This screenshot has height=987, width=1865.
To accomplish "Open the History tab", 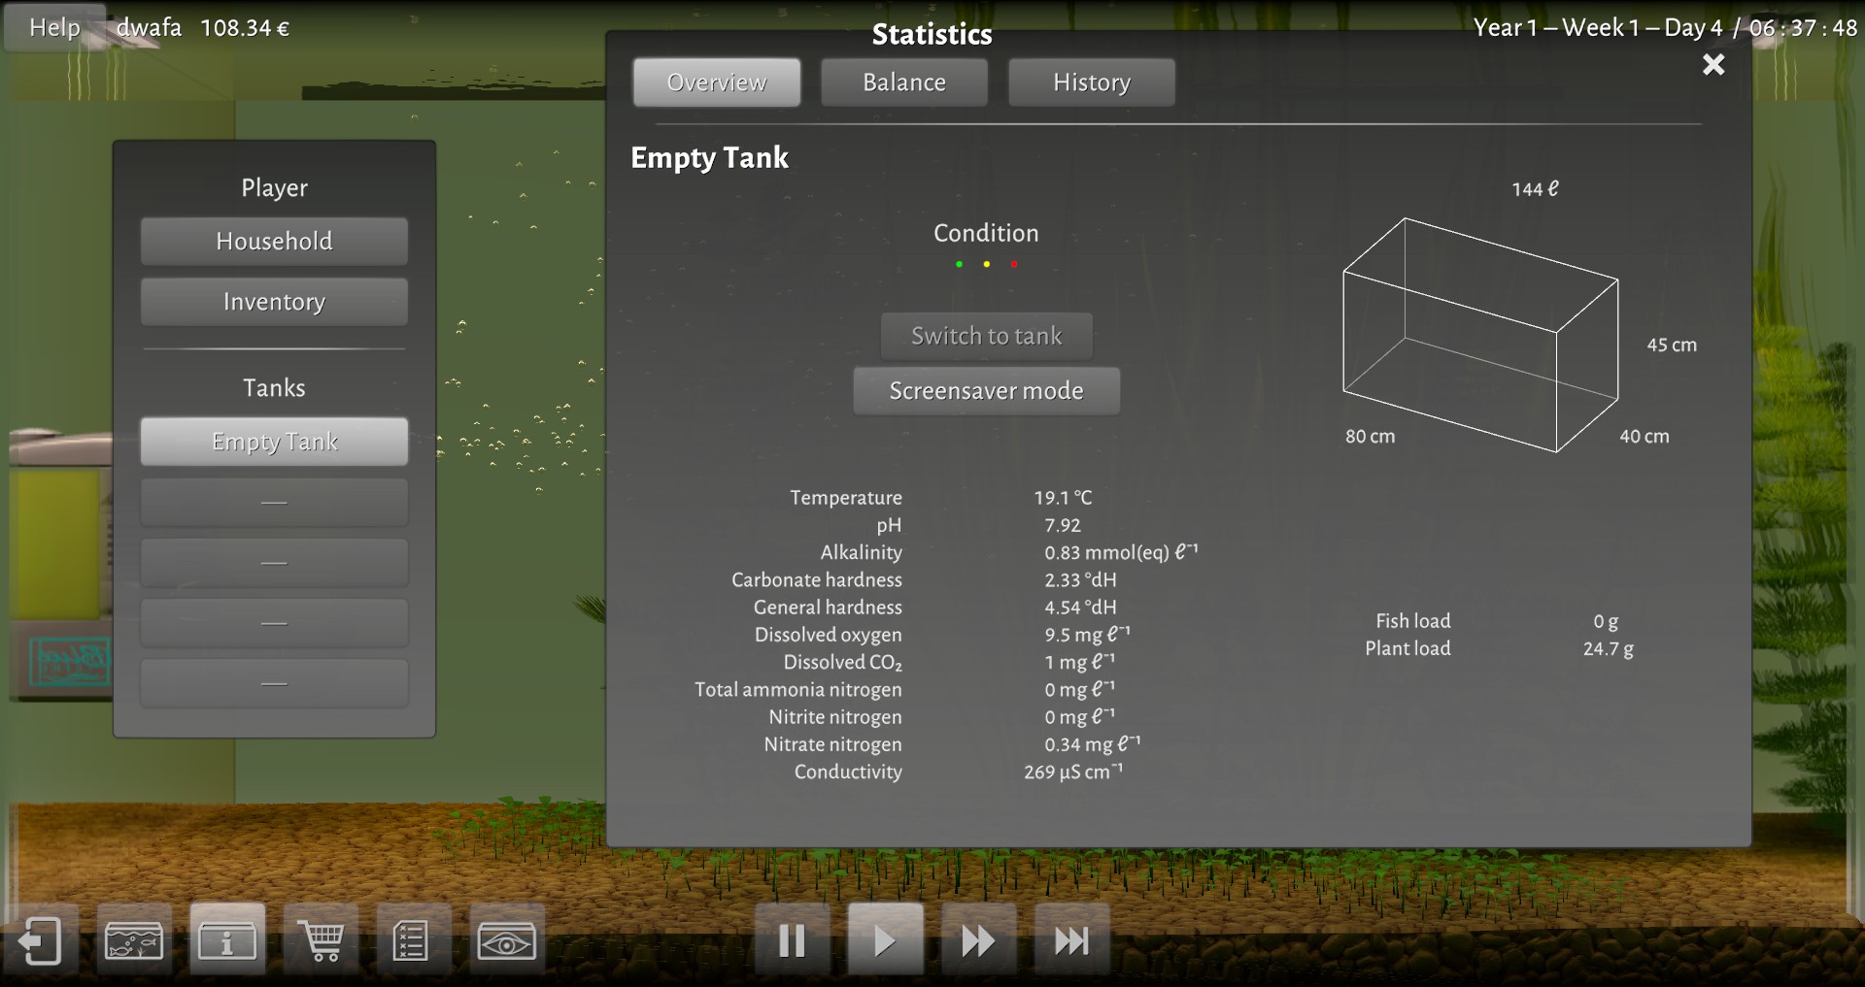I will [1091, 82].
